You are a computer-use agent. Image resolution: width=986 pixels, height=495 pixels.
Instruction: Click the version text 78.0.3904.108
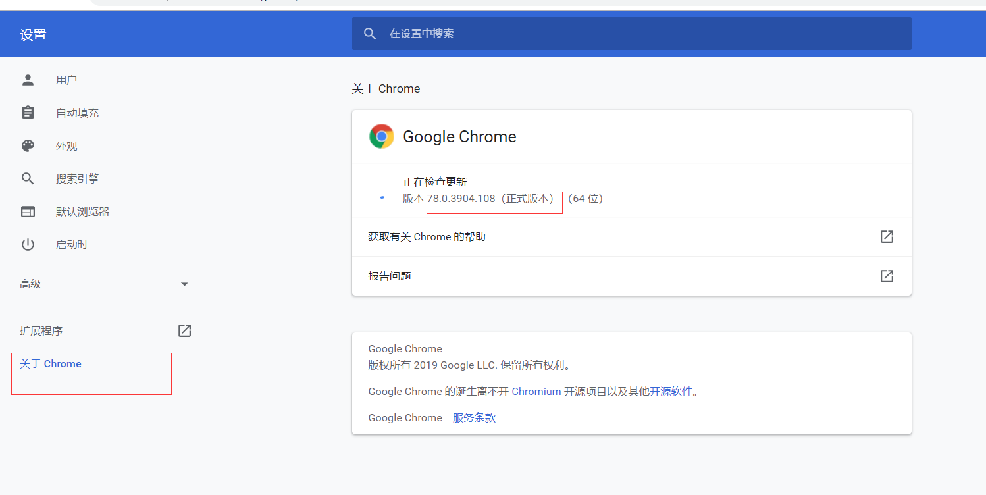tap(461, 198)
